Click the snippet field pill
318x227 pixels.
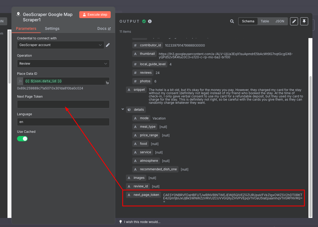(136, 90)
